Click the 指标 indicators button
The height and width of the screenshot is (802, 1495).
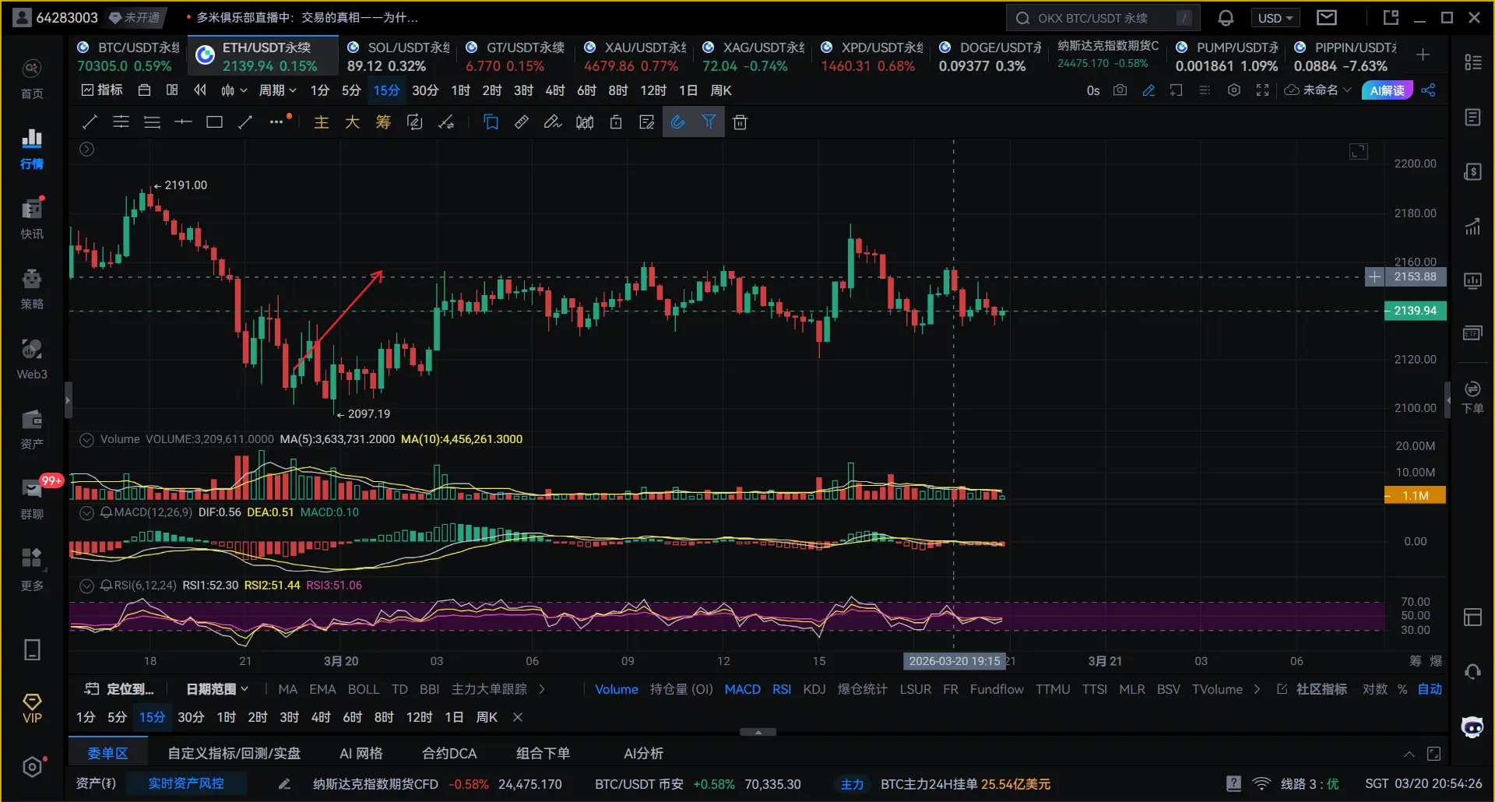click(x=102, y=90)
